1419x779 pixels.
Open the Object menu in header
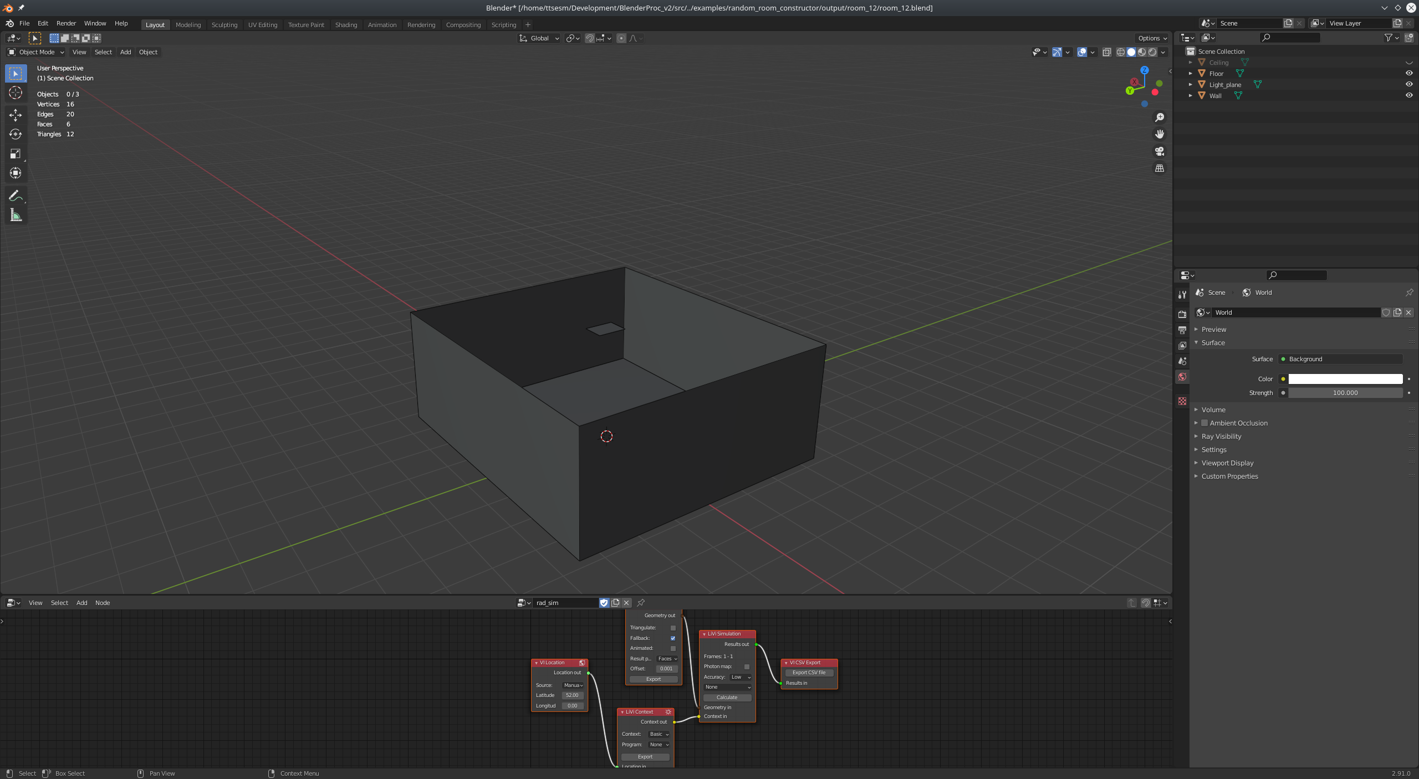147,52
